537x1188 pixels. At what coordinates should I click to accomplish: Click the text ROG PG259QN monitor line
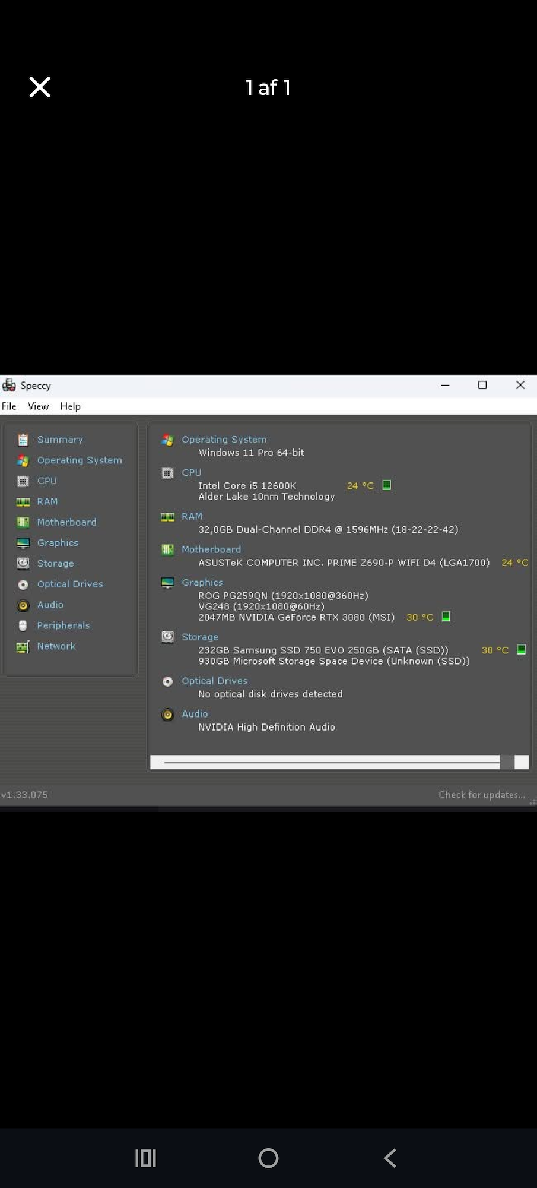284,596
